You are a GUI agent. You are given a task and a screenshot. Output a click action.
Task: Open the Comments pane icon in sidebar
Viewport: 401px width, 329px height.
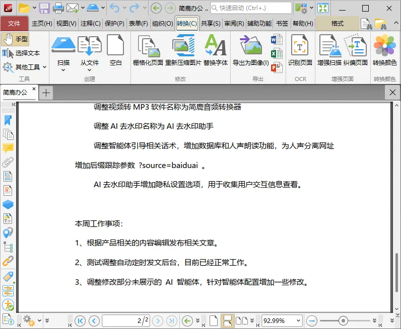click(8, 148)
